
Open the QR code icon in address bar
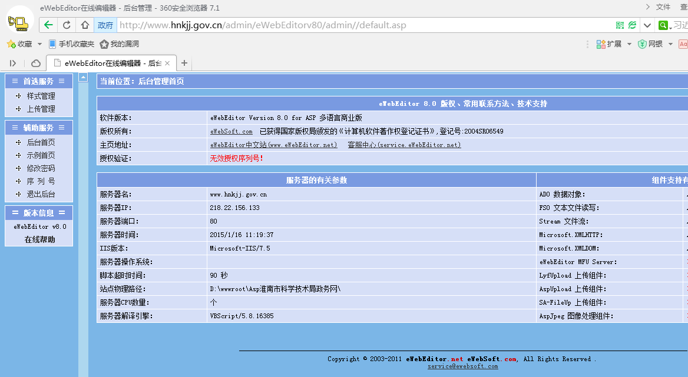click(620, 25)
